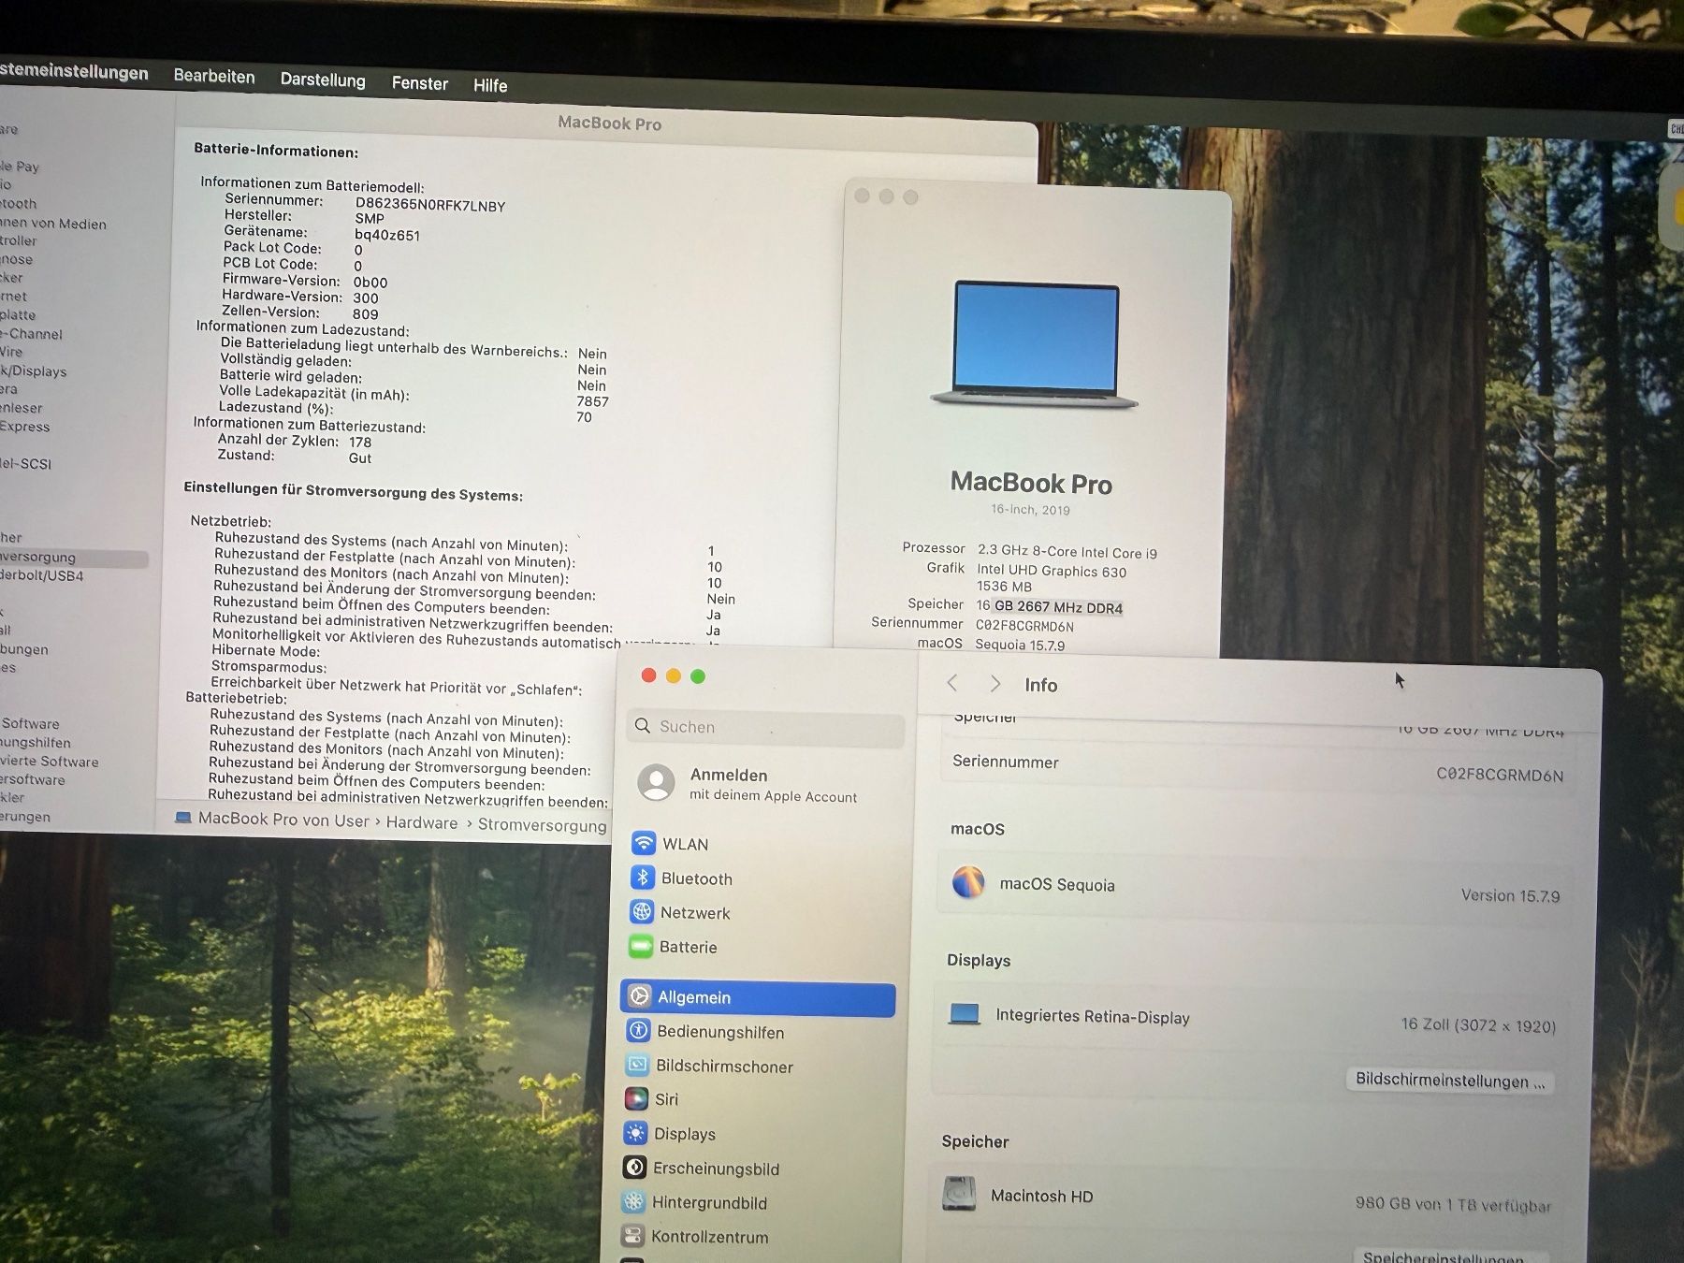Screen dimensions: 1684x1263
Task: Click macOS Sequoia 15.7.9 in About window
Action: click(x=1020, y=645)
